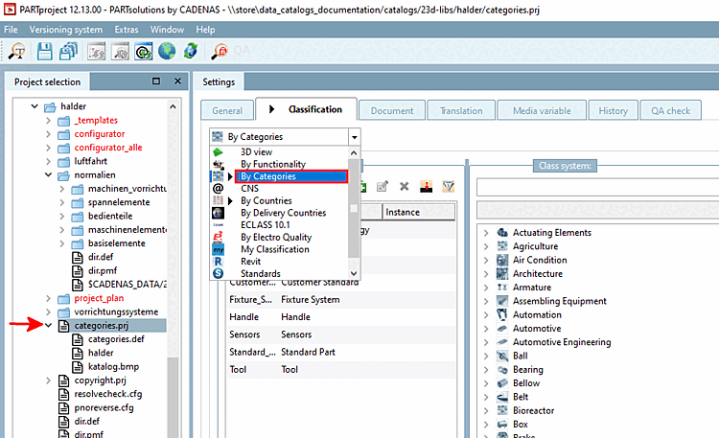Click the Class system search field
This screenshot has width=719, height=438.
(597, 187)
